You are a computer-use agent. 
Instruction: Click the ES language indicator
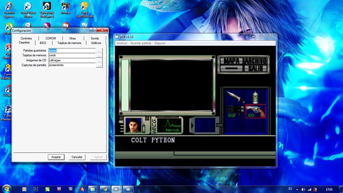(x=290, y=189)
